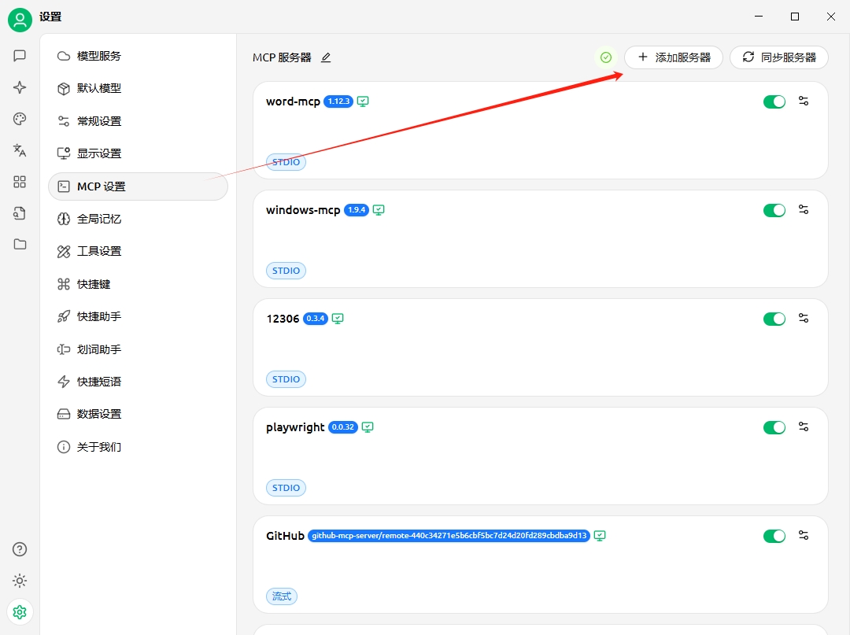
Task: Open 划词助手 settings
Action: pyautogui.click(x=139, y=349)
